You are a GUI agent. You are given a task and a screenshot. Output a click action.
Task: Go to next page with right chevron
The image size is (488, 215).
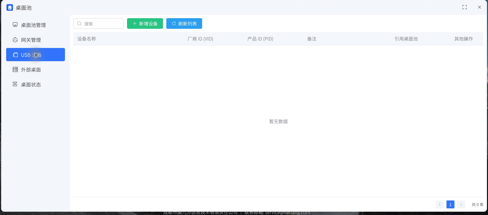point(461,204)
